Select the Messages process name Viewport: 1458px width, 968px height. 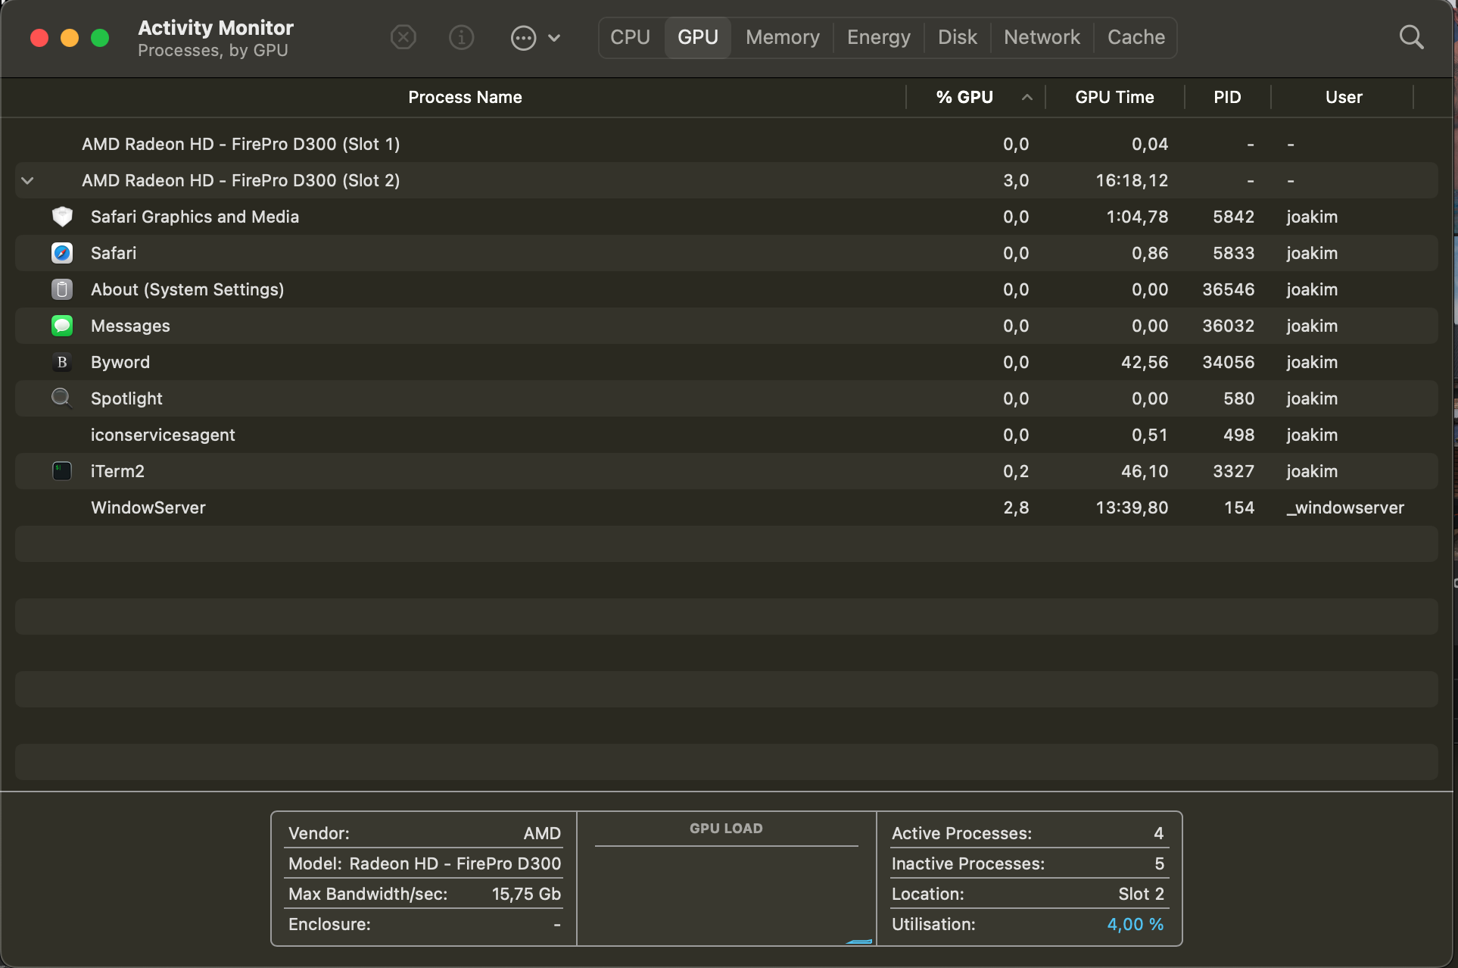coord(130,326)
